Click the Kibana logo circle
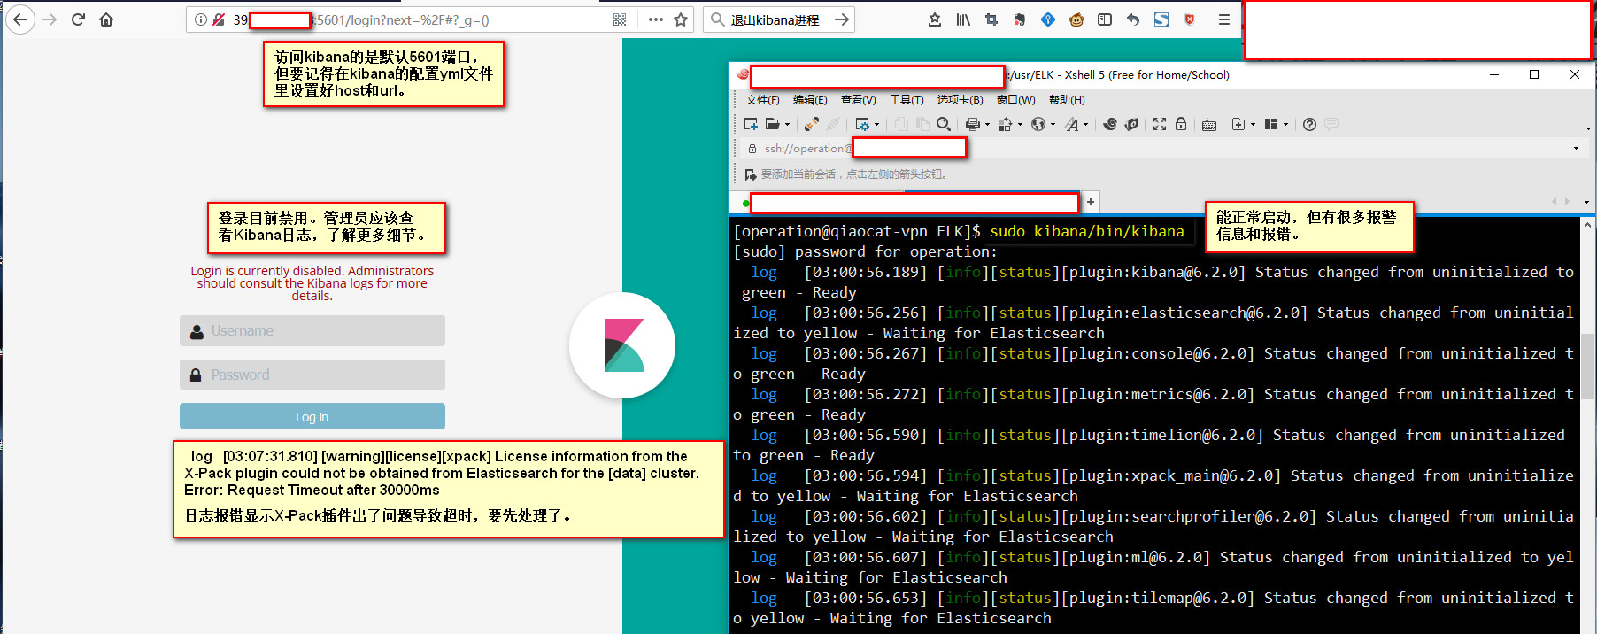The width and height of the screenshot is (1597, 634). [622, 345]
